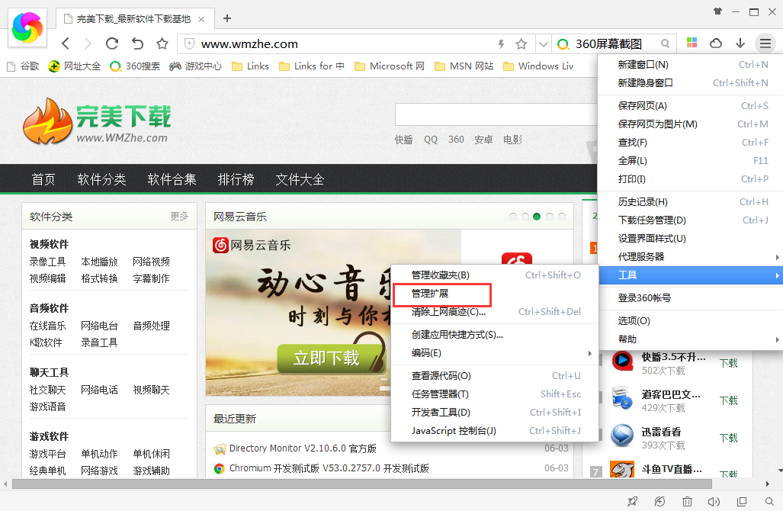Click the trash icon in status bar
783x511 pixels.
(x=687, y=502)
